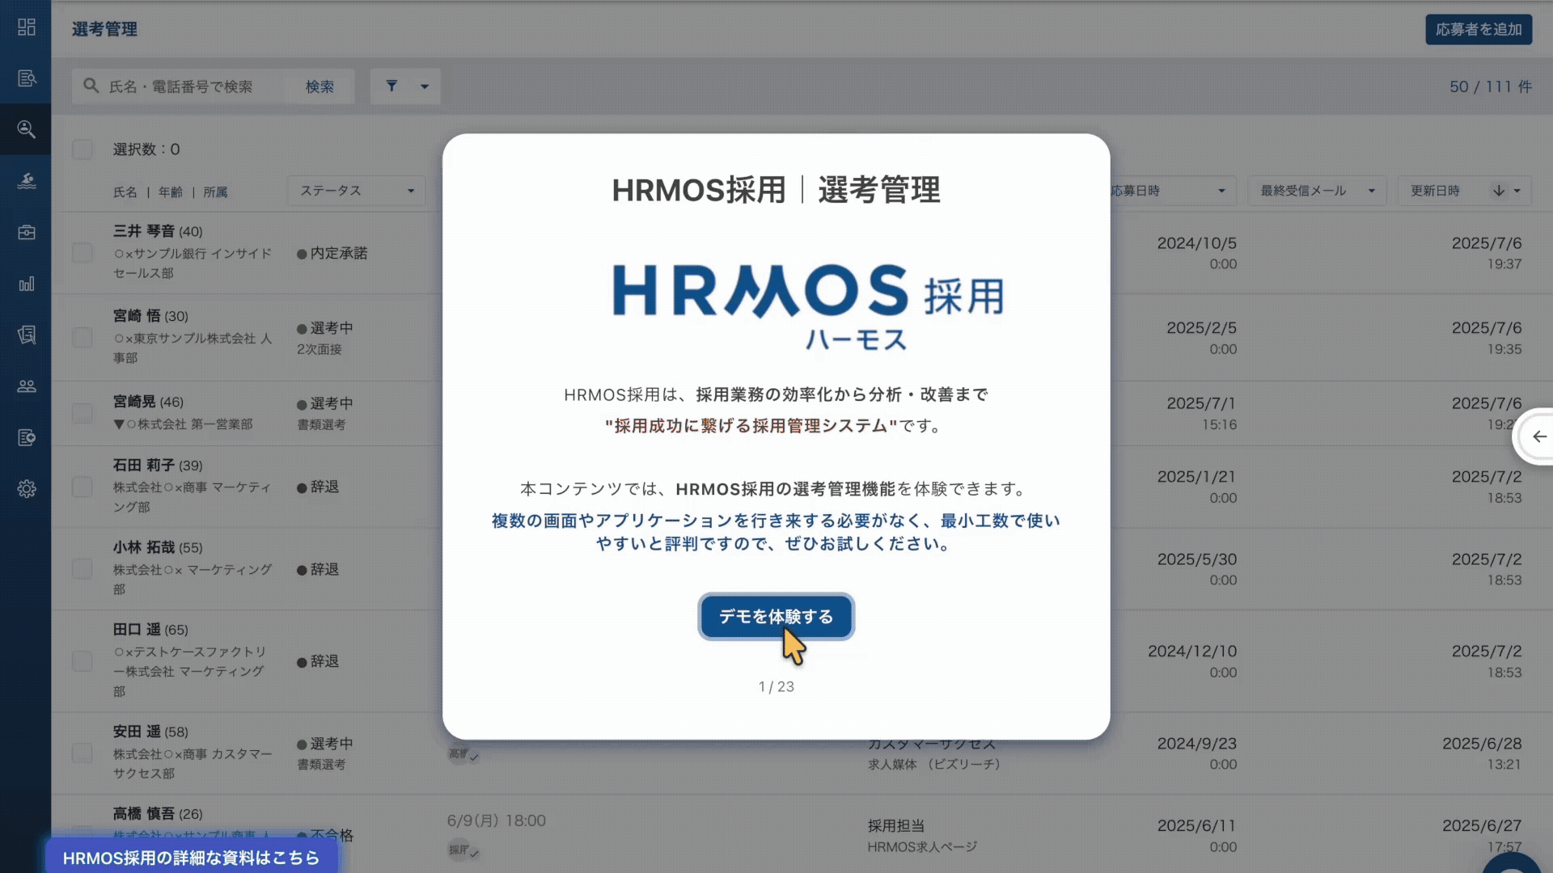Check the box for 石田 莉子
The width and height of the screenshot is (1553, 873).
tap(83, 487)
